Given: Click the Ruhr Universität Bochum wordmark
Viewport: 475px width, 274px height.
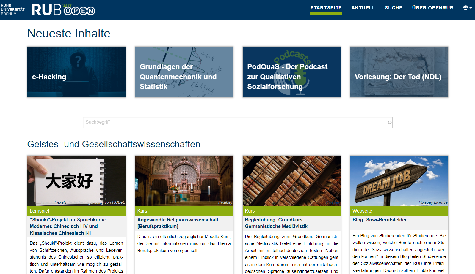Looking at the screenshot, I should [x=13, y=9].
